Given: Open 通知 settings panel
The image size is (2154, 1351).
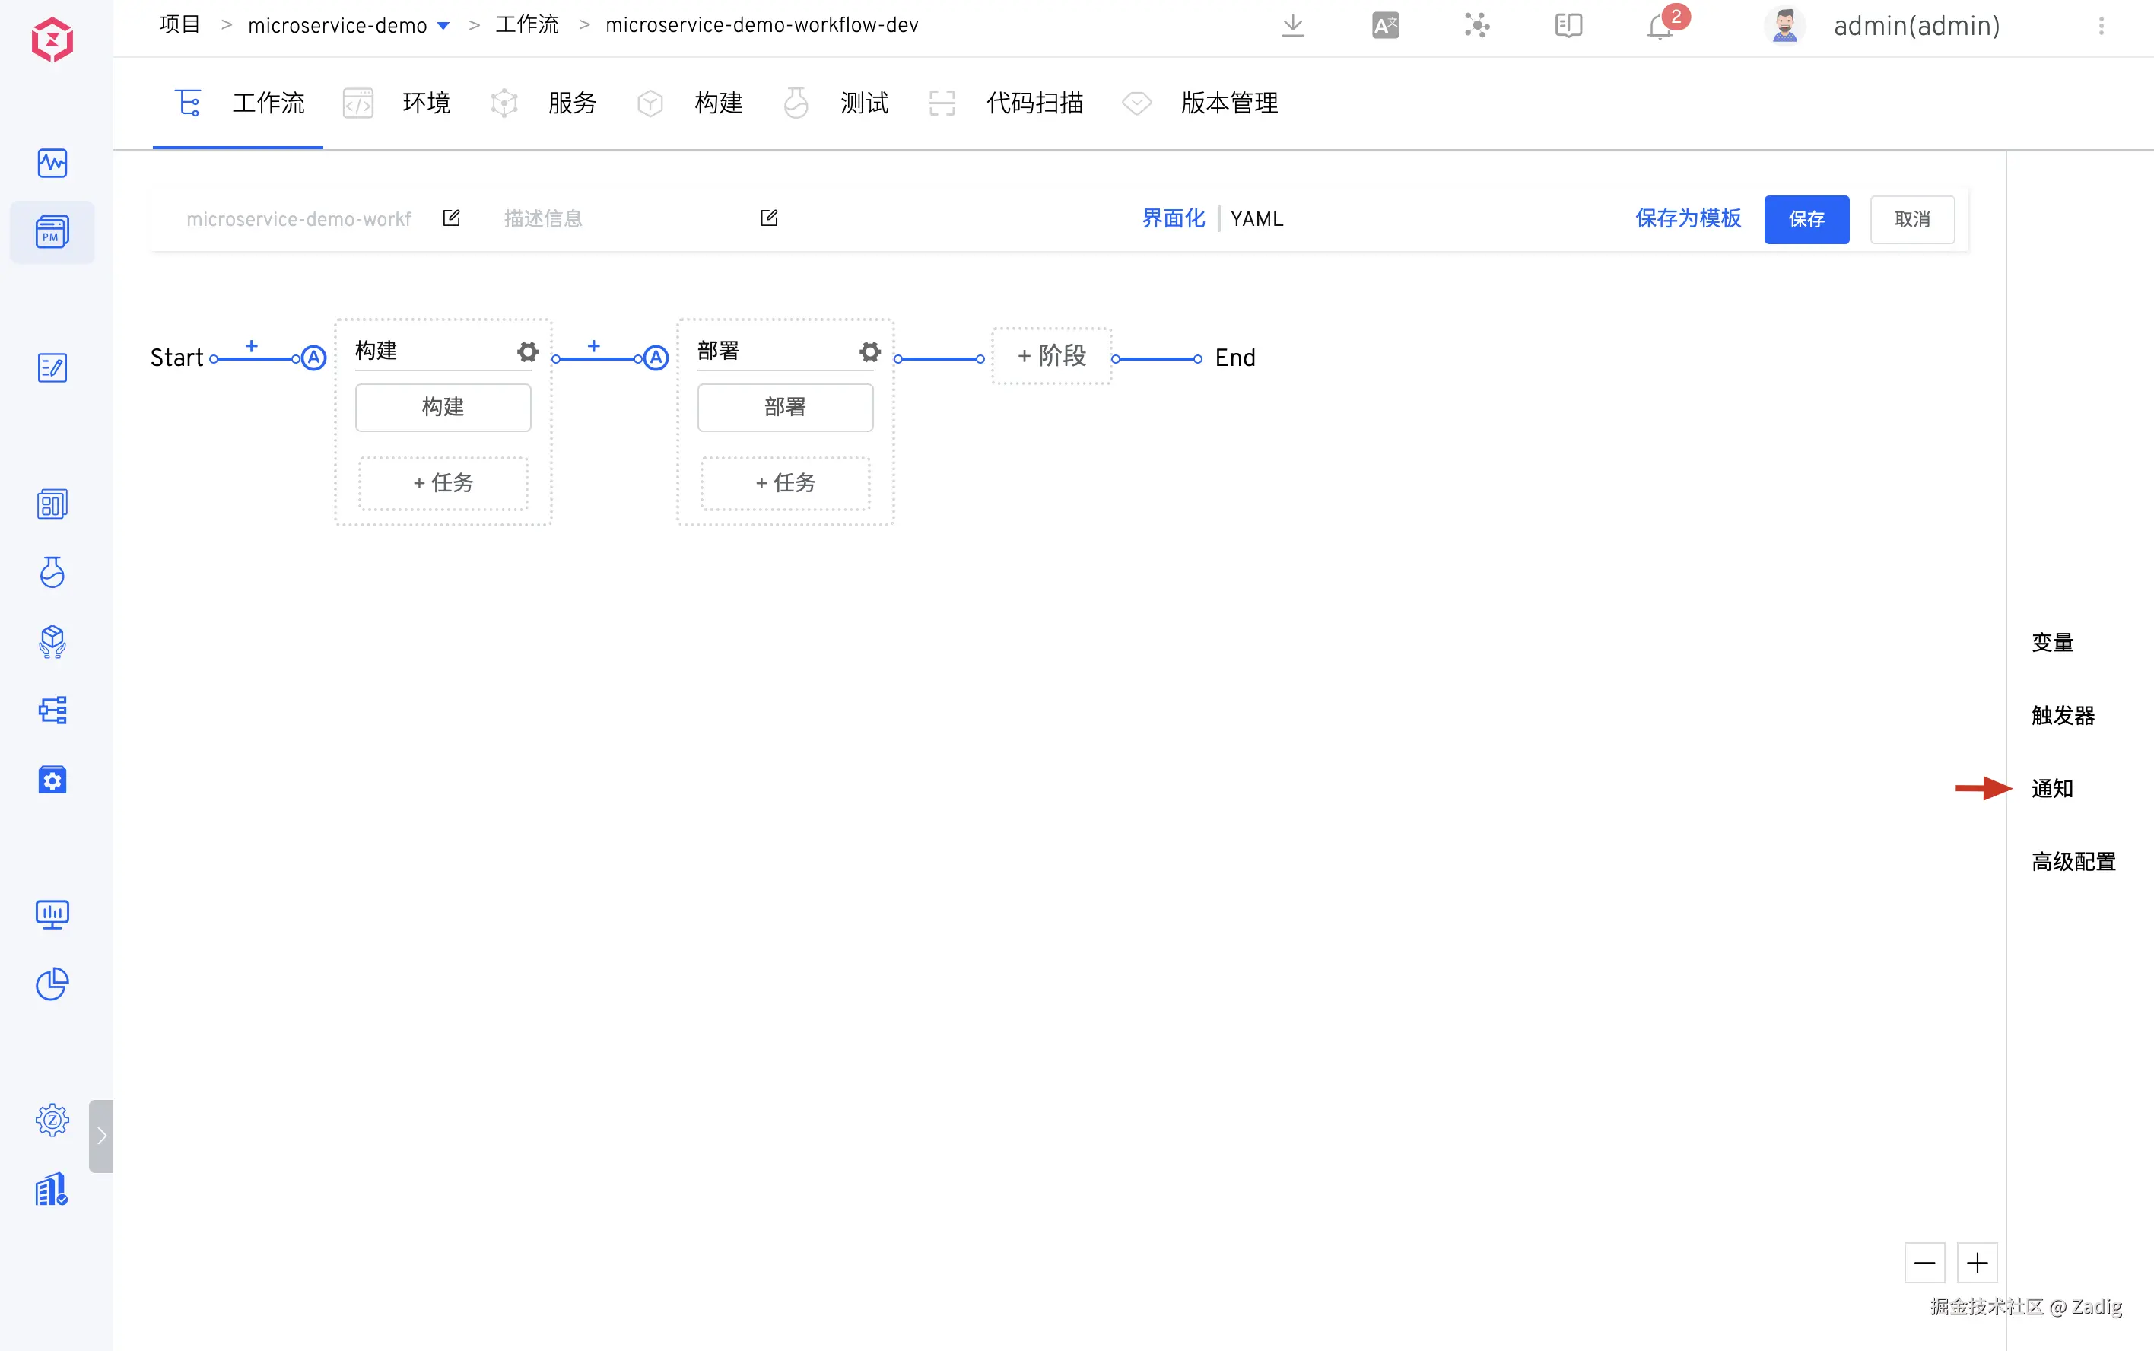Looking at the screenshot, I should [2052, 788].
